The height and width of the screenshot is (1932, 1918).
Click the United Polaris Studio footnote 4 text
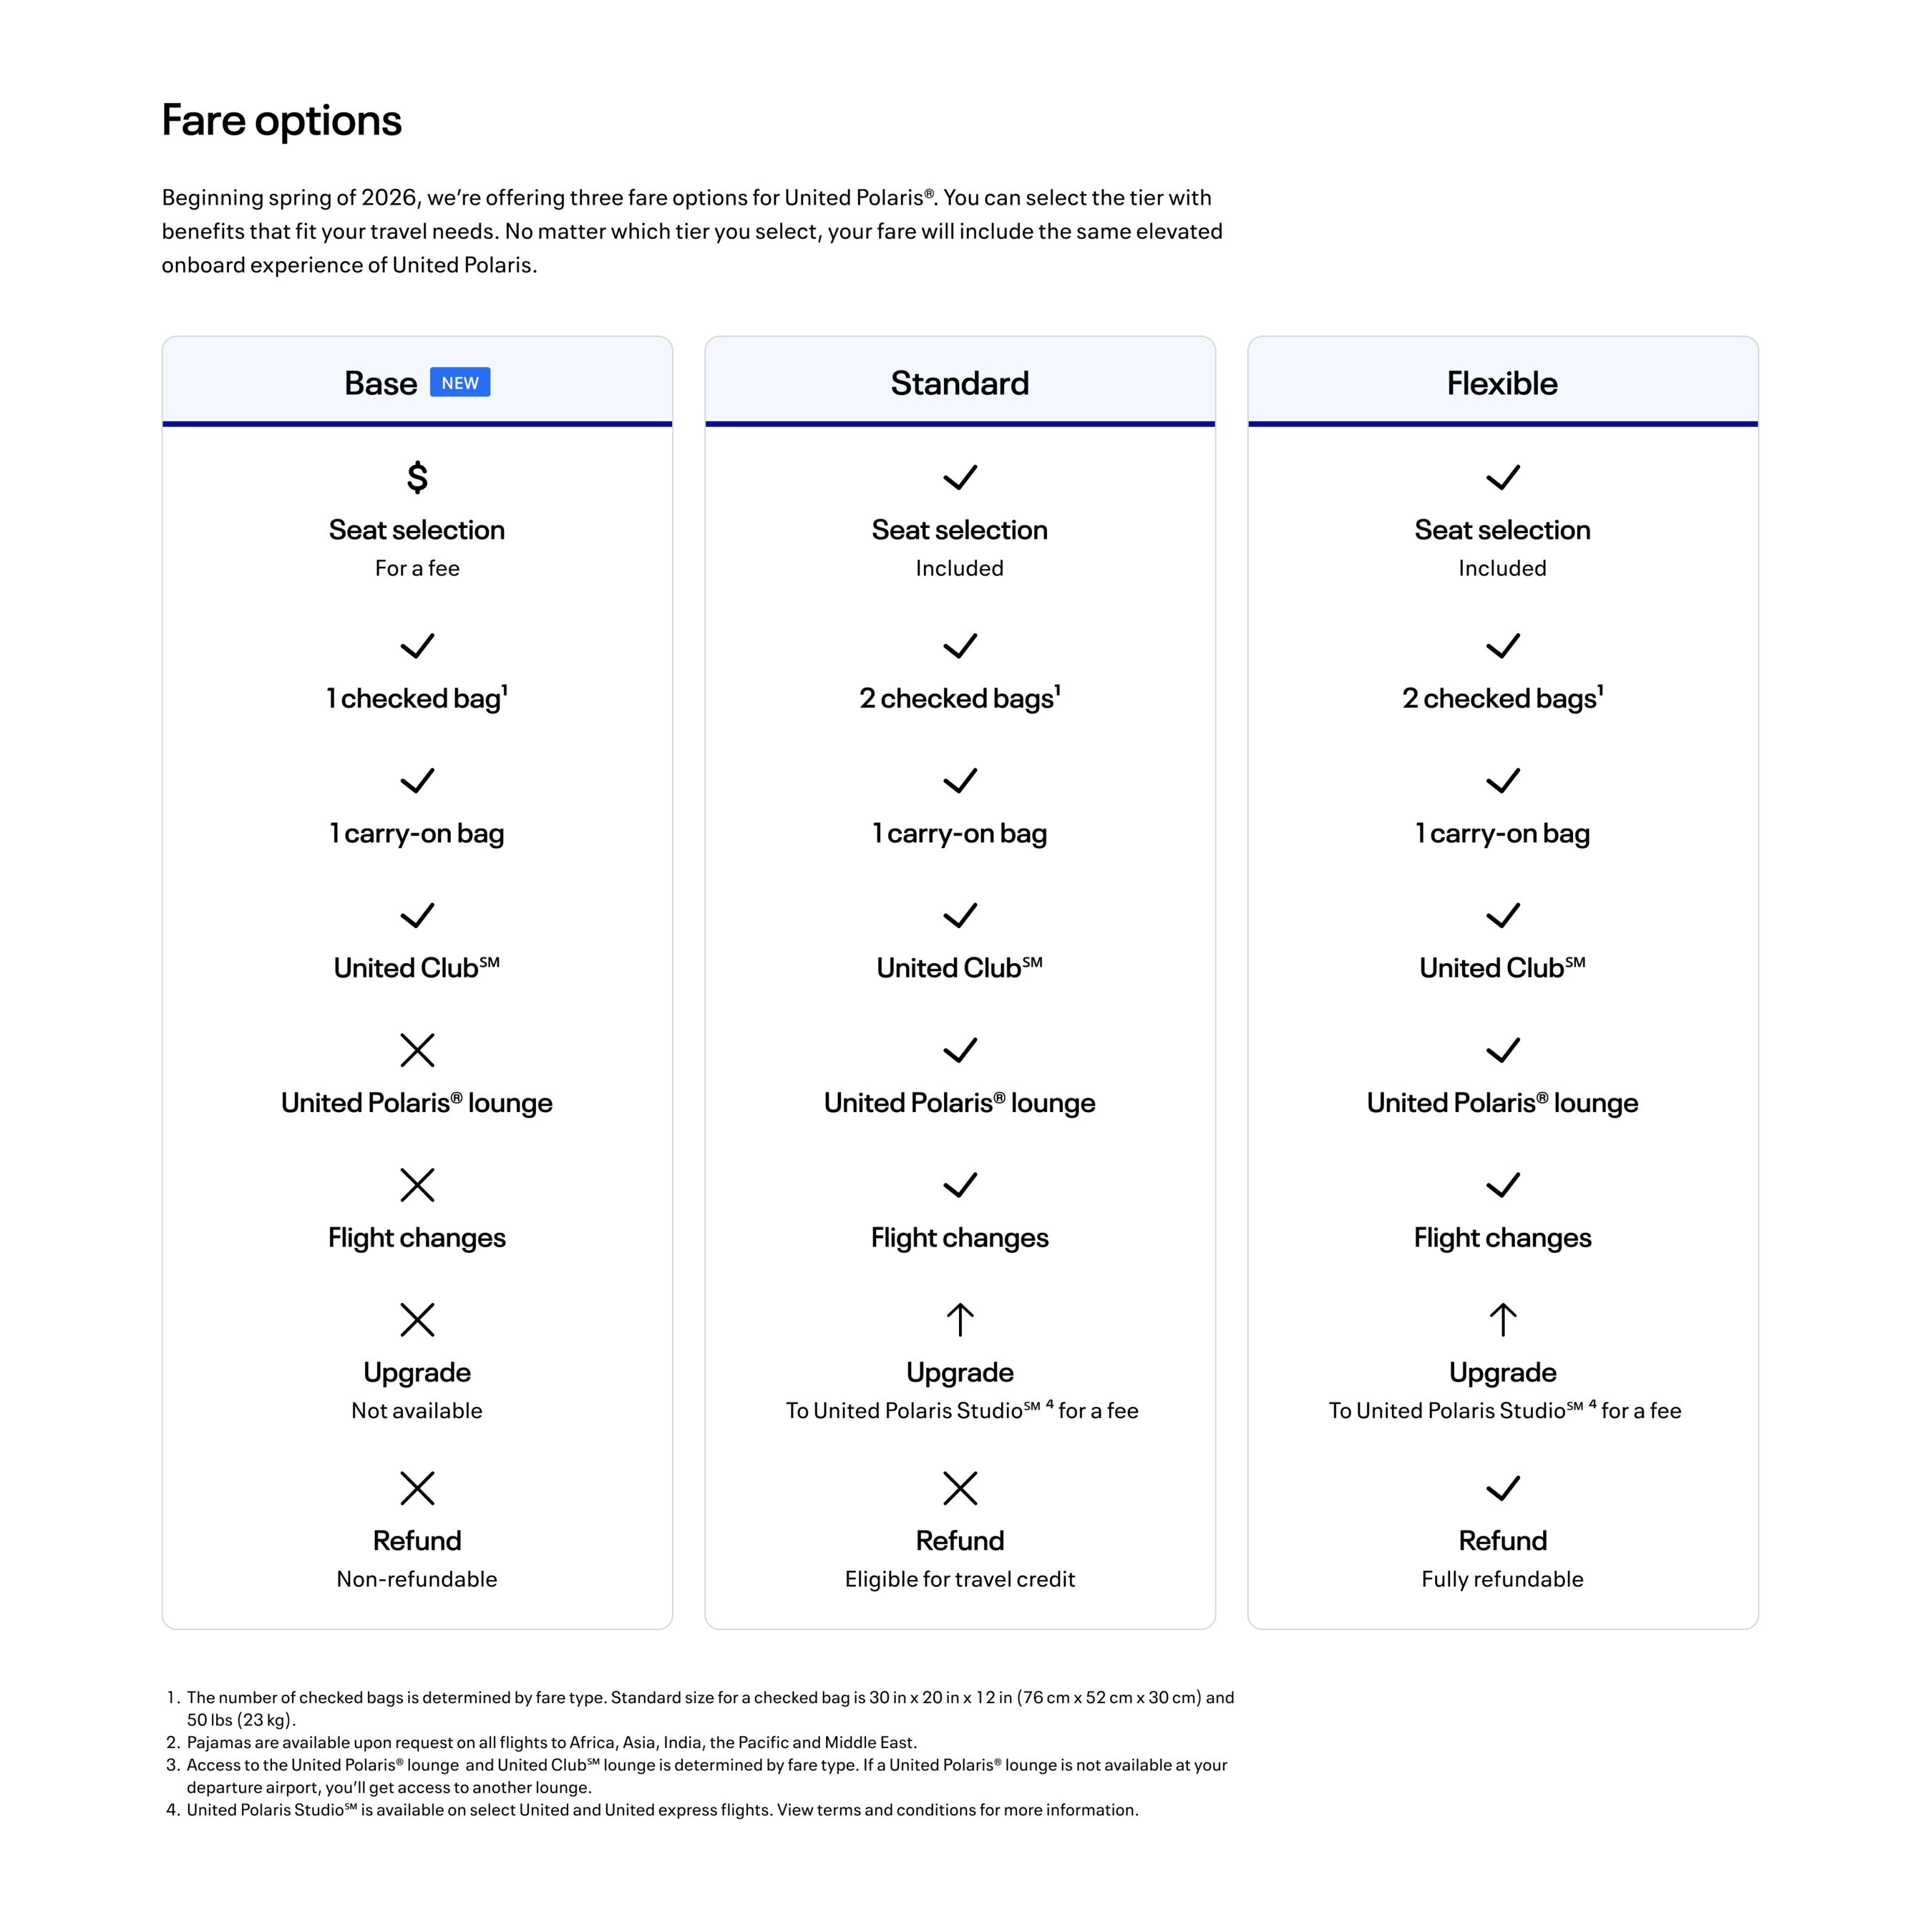click(661, 1810)
